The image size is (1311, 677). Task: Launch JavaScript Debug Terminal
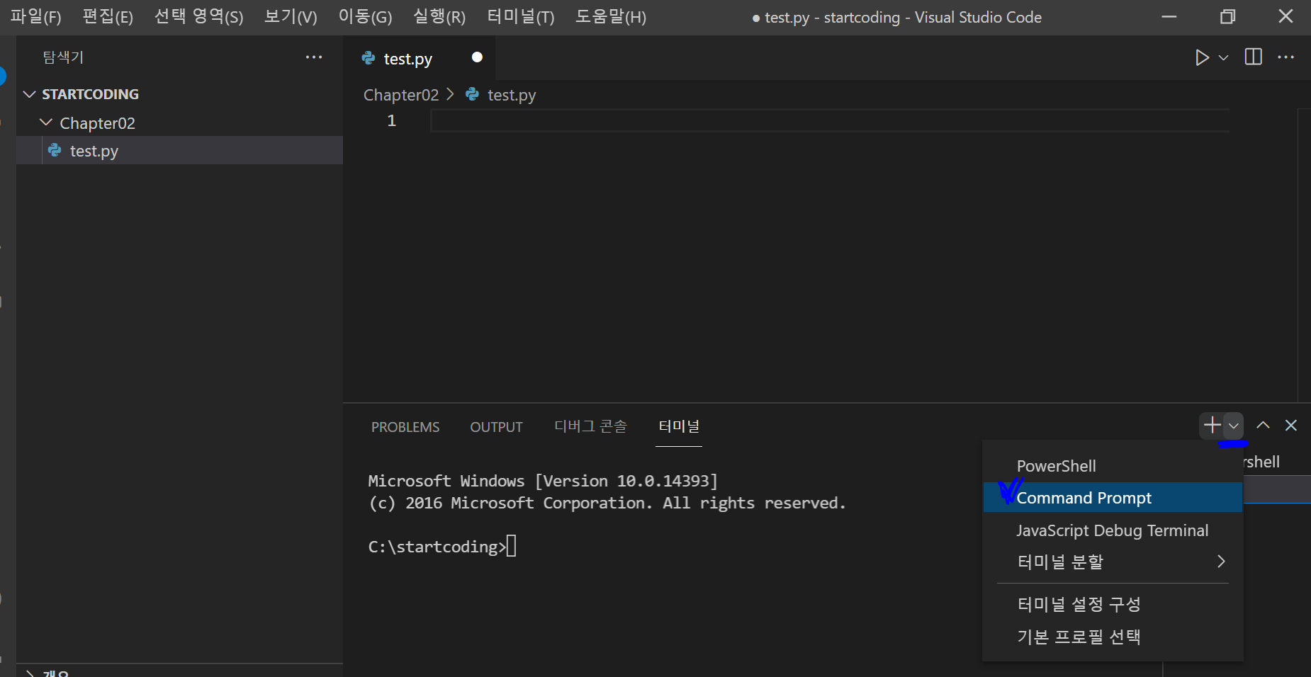click(x=1113, y=530)
